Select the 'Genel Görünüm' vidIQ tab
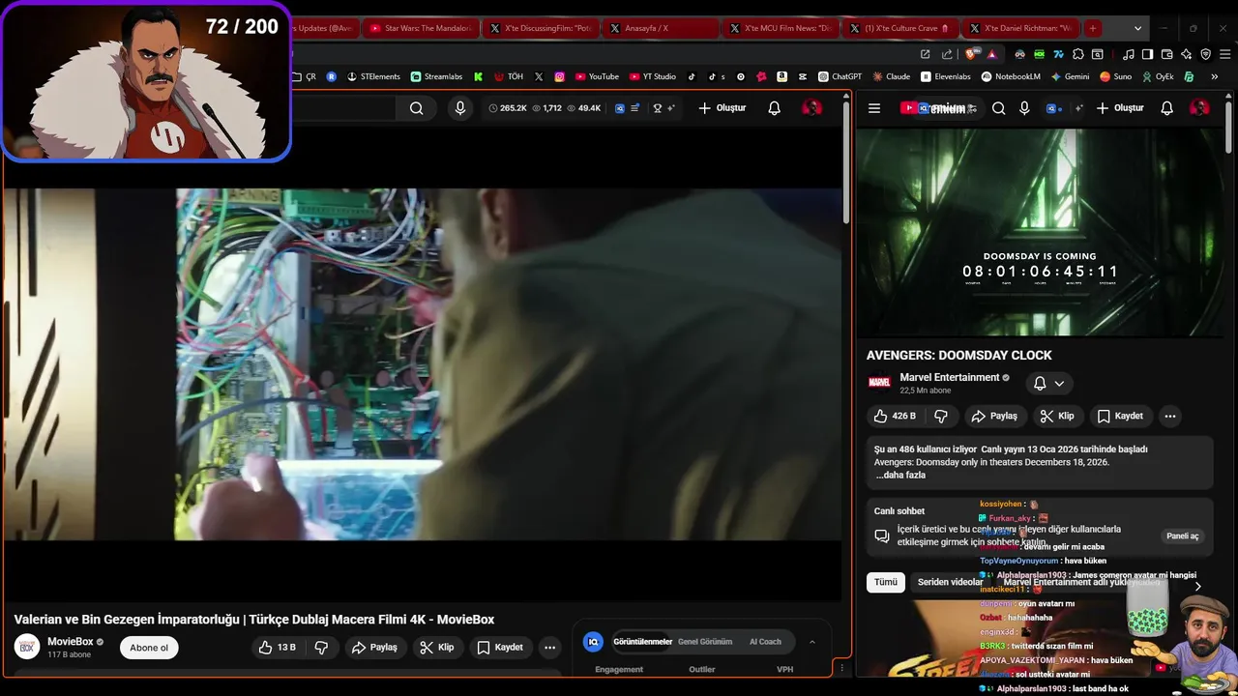The width and height of the screenshot is (1238, 696). 705,642
